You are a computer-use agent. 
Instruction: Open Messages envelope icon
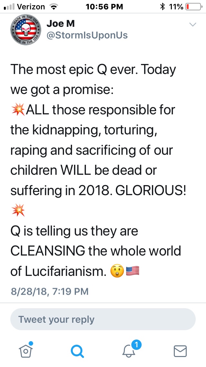pos(180,351)
